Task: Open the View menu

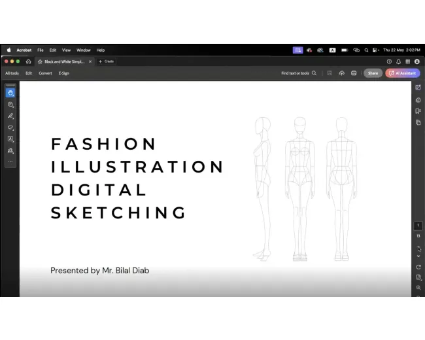Action: point(67,50)
